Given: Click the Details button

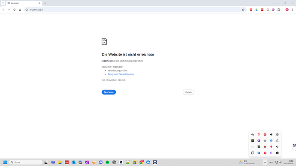Looking at the screenshot, I should click(188, 92).
